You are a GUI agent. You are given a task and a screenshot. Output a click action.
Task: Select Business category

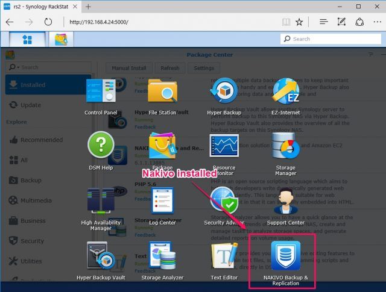click(48, 221)
